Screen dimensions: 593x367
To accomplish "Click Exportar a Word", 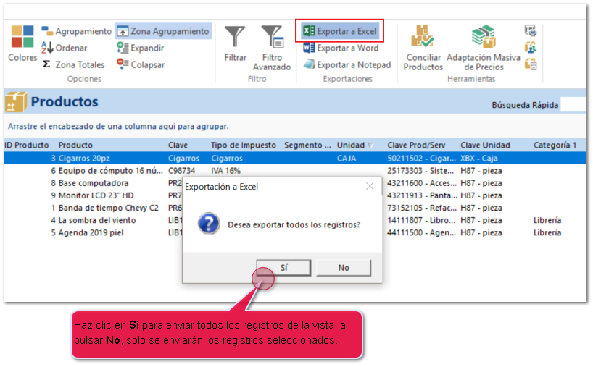I will tap(341, 48).
